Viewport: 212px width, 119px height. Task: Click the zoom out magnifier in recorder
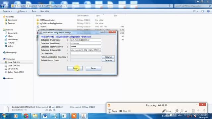coord(182,111)
